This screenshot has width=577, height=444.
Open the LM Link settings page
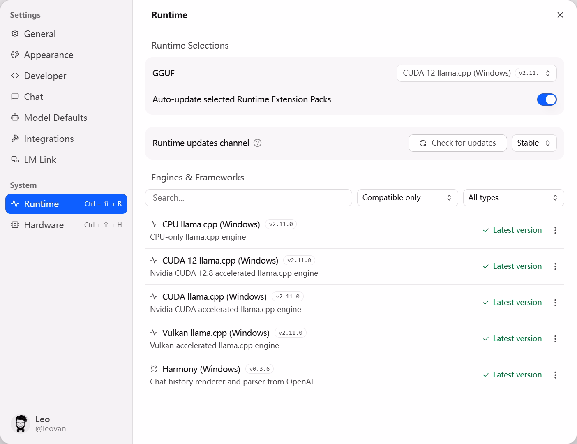pos(40,160)
